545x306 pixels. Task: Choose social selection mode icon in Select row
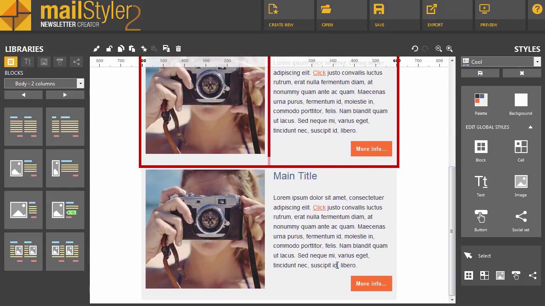coord(532,275)
